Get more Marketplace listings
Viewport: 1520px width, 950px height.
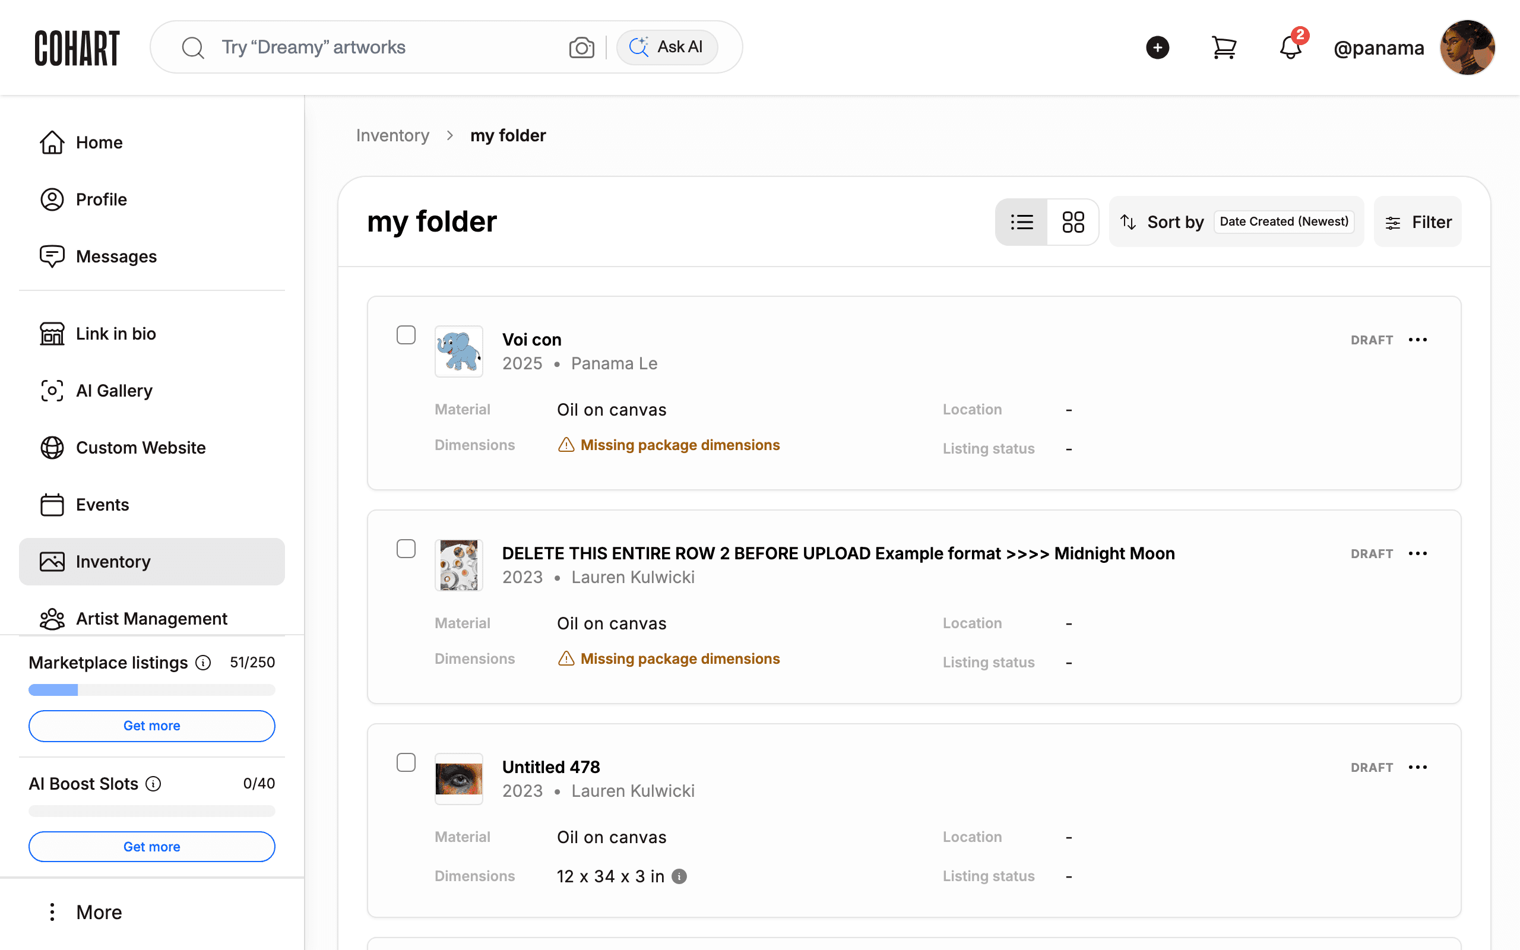[x=152, y=726]
